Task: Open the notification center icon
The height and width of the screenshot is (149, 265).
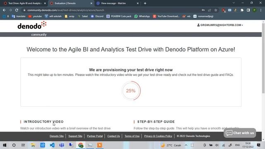Action: (x=258, y=145)
